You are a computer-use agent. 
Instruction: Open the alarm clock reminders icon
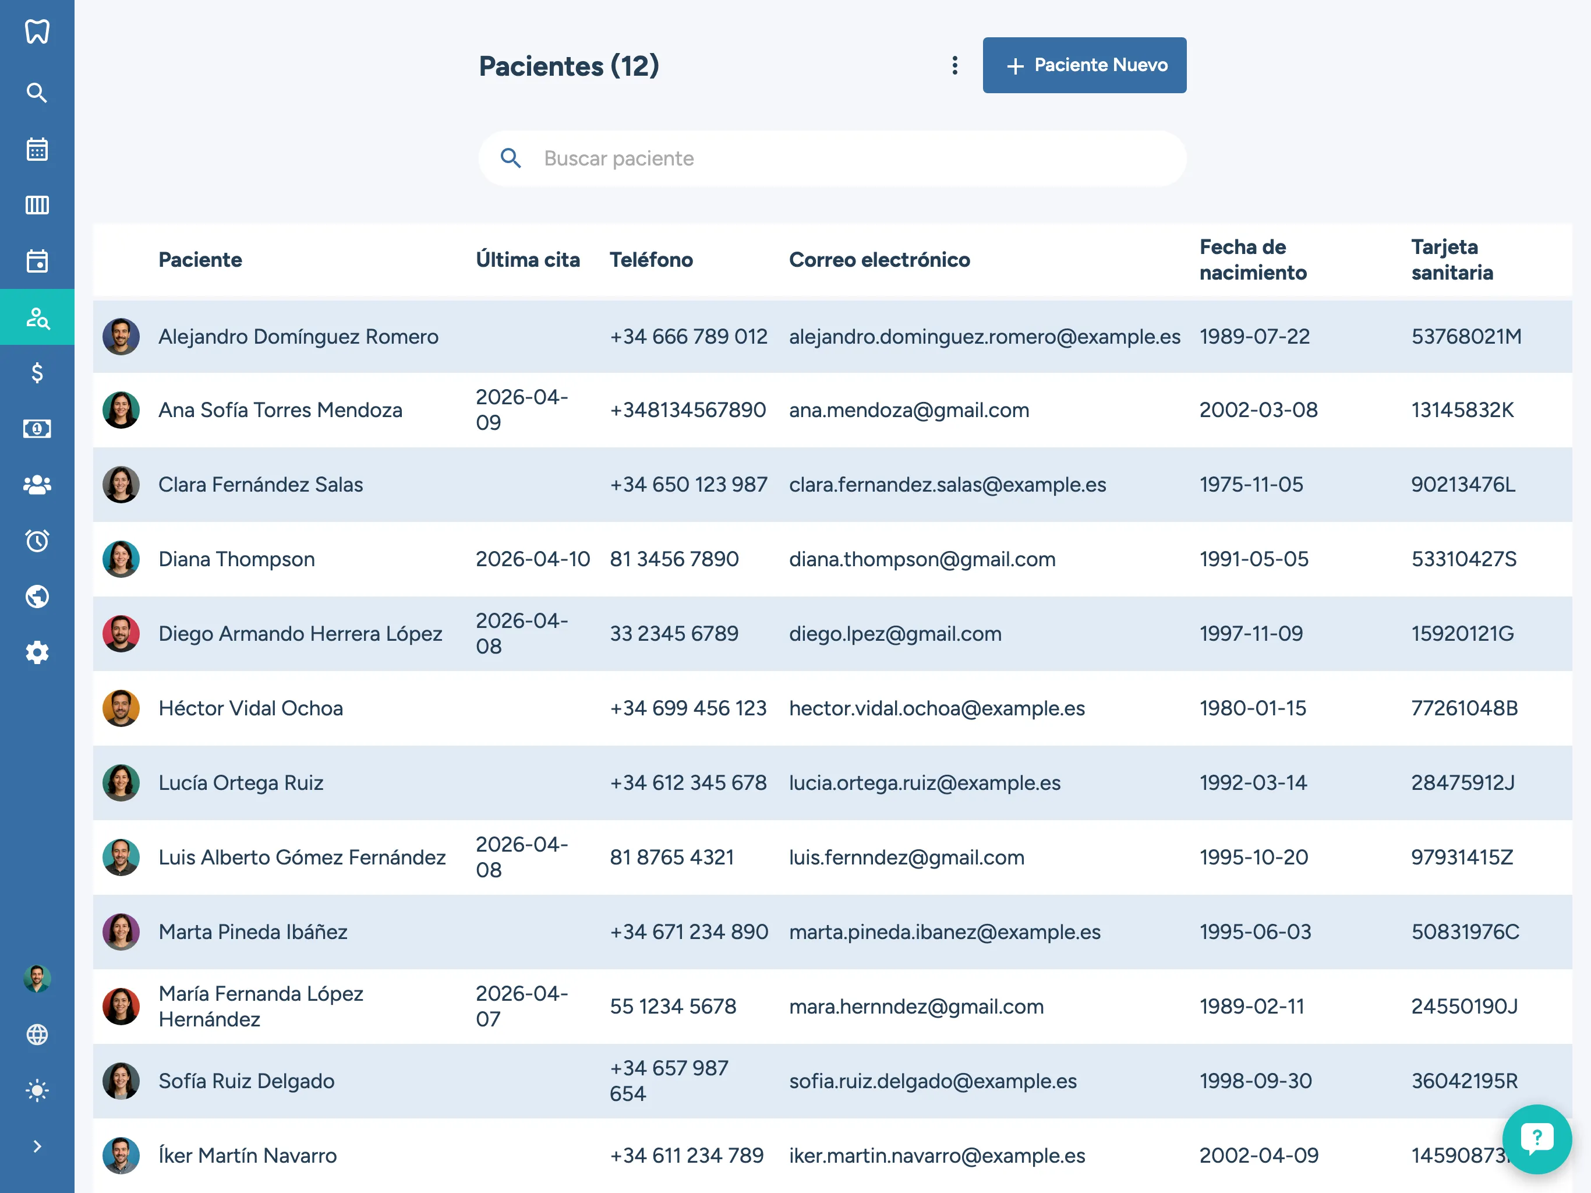pyautogui.click(x=37, y=541)
